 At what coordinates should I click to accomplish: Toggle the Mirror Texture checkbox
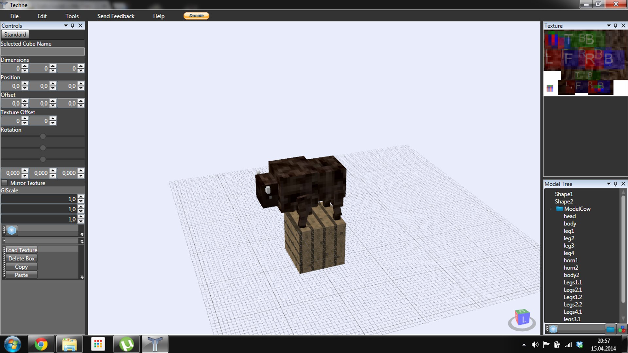(x=5, y=183)
